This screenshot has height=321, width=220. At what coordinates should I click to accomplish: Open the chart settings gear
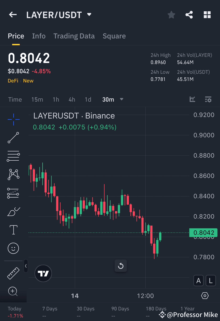205,295
